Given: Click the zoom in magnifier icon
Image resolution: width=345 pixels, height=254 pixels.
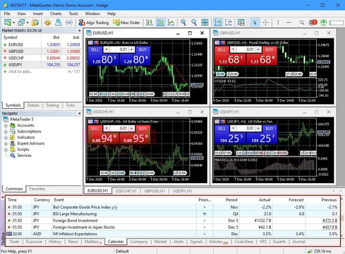Looking at the screenshot, I should (183, 22).
